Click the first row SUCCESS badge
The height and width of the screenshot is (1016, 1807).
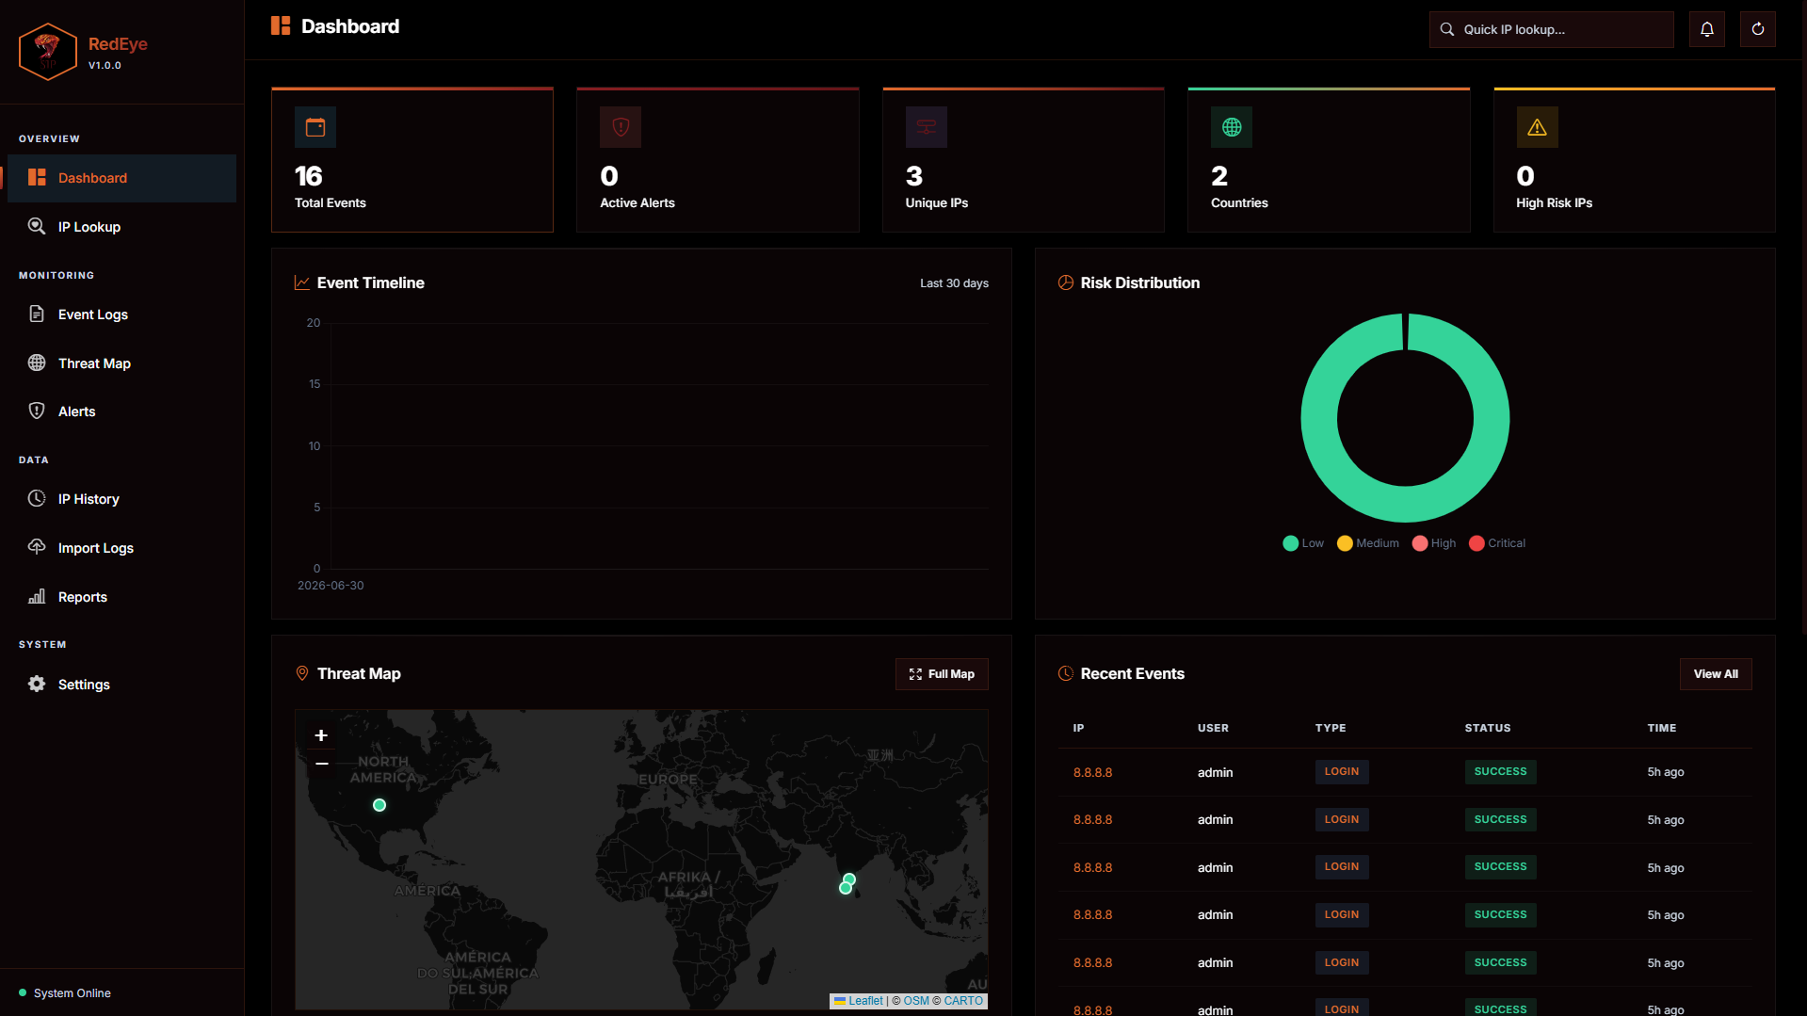point(1500,771)
